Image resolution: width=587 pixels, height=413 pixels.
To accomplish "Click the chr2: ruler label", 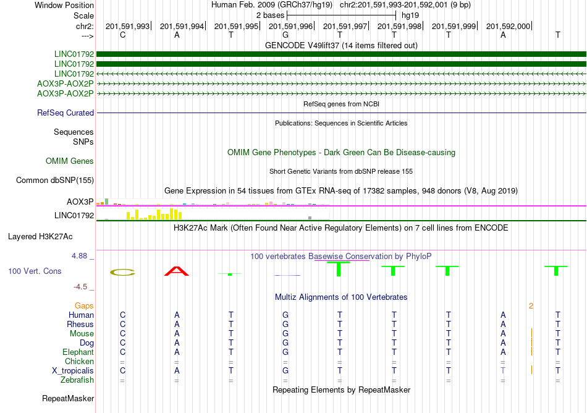I will pos(85,26).
